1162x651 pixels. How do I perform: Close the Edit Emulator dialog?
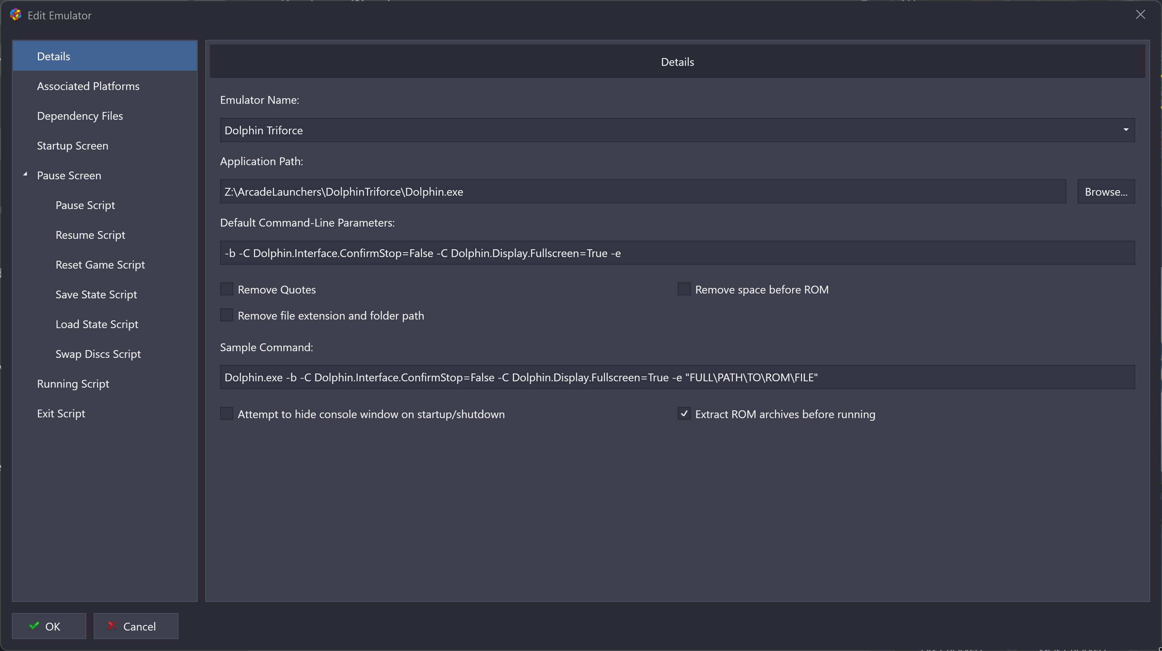(x=1140, y=15)
